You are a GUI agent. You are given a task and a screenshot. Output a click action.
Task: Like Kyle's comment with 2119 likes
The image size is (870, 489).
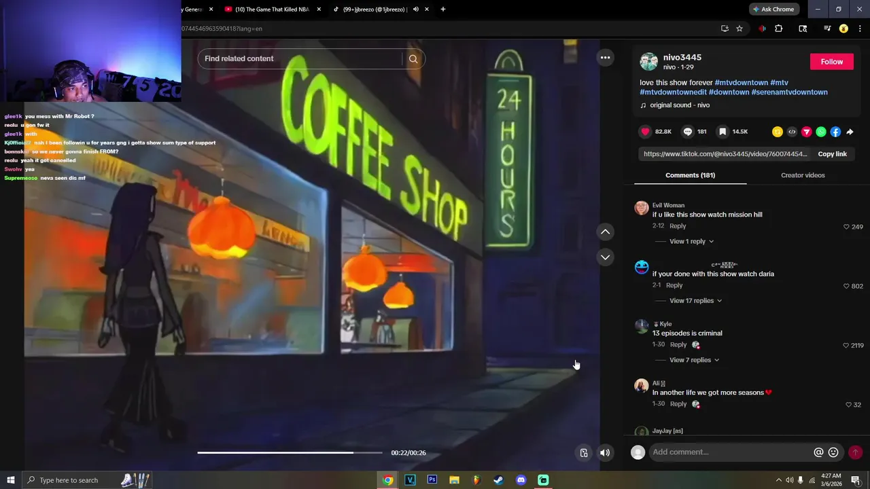pyautogui.click(x=846, y=346)
